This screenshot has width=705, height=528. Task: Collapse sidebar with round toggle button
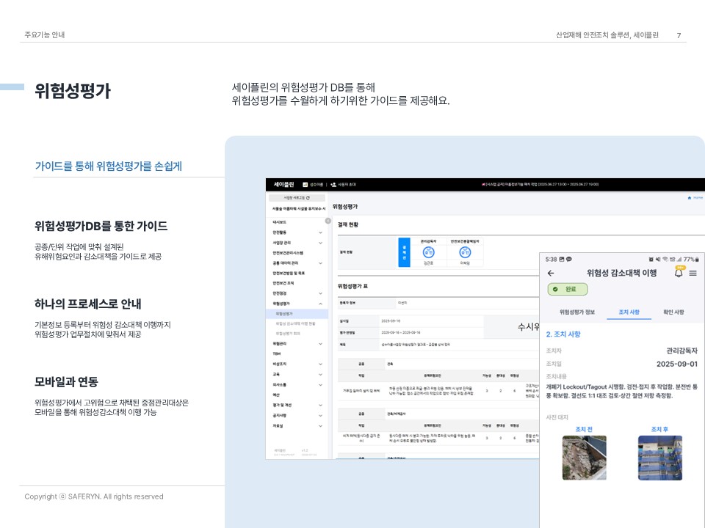pos(328,221)
